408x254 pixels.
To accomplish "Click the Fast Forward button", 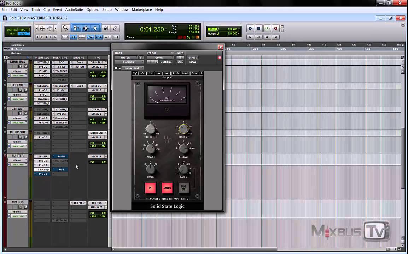I will pos(267,37).
